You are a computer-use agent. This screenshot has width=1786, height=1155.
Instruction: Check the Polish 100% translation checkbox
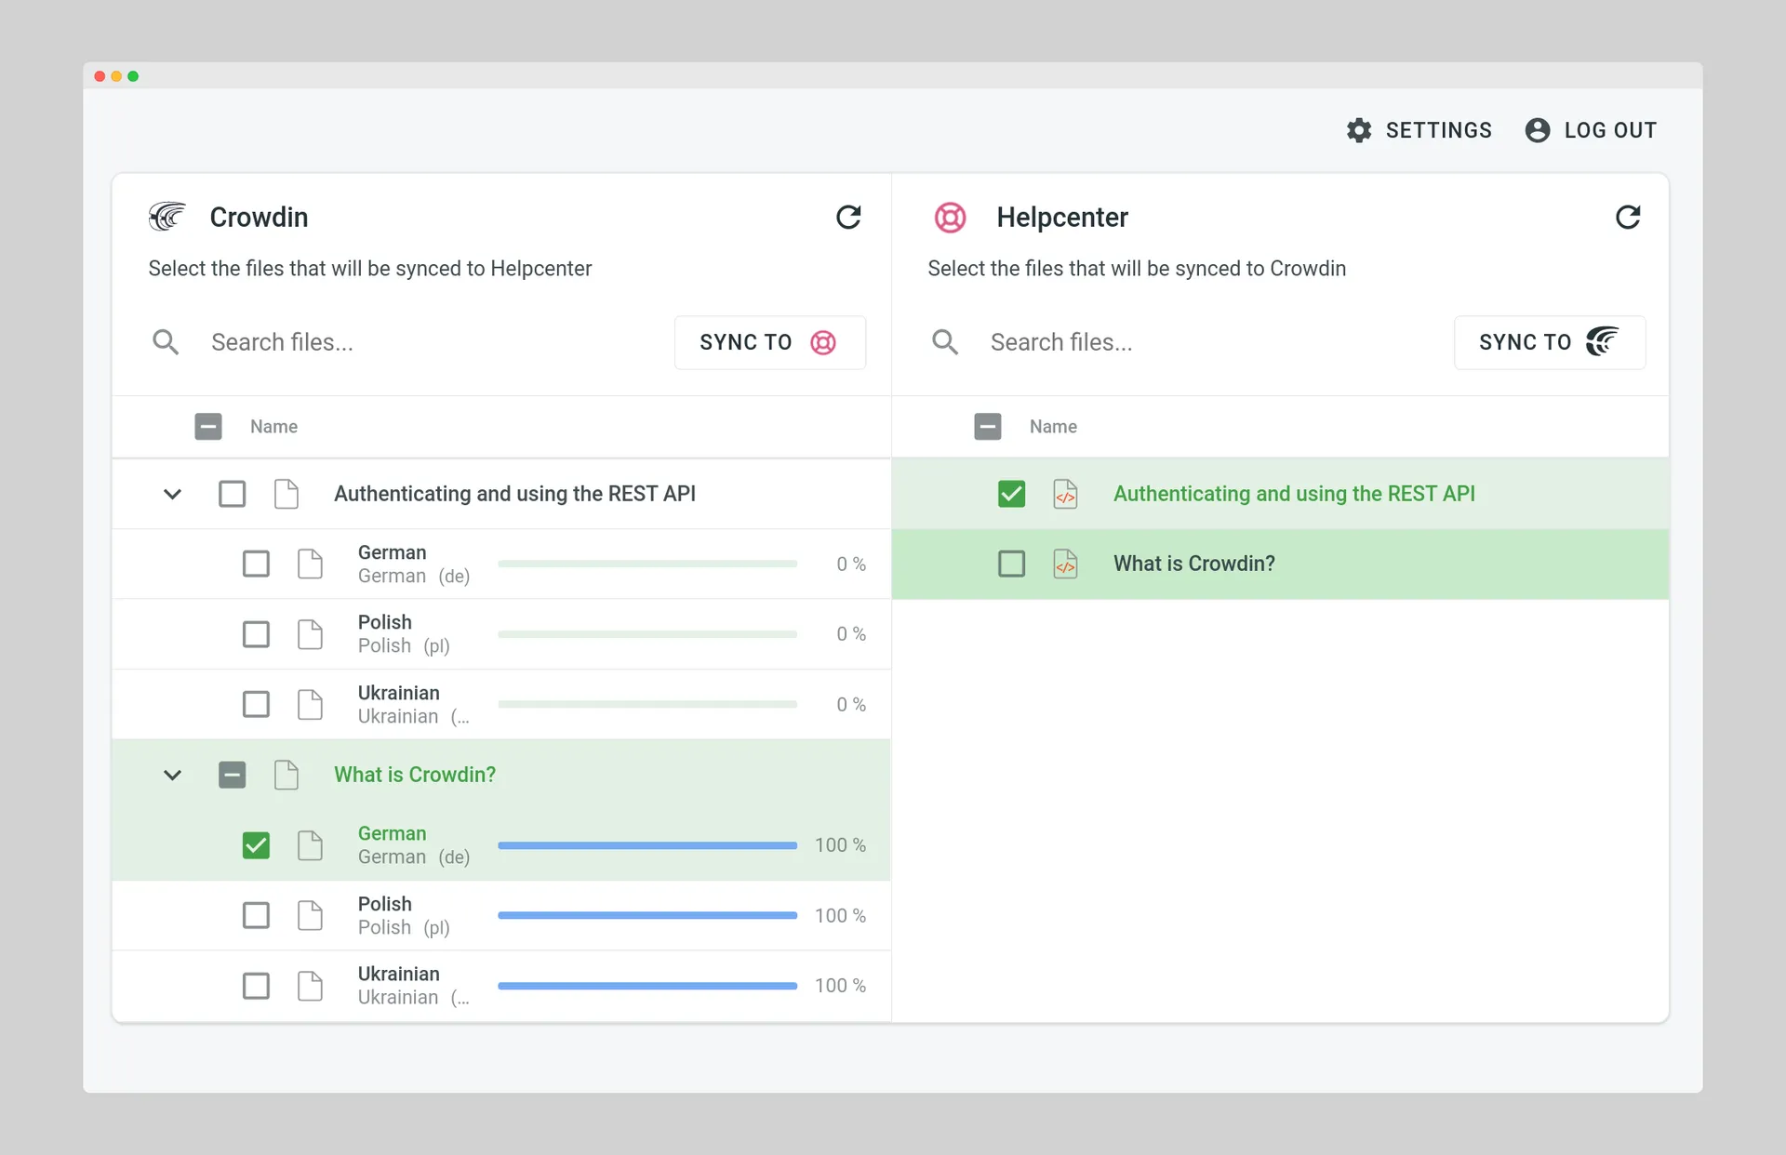pyautogui.click(x=256, y=915)
